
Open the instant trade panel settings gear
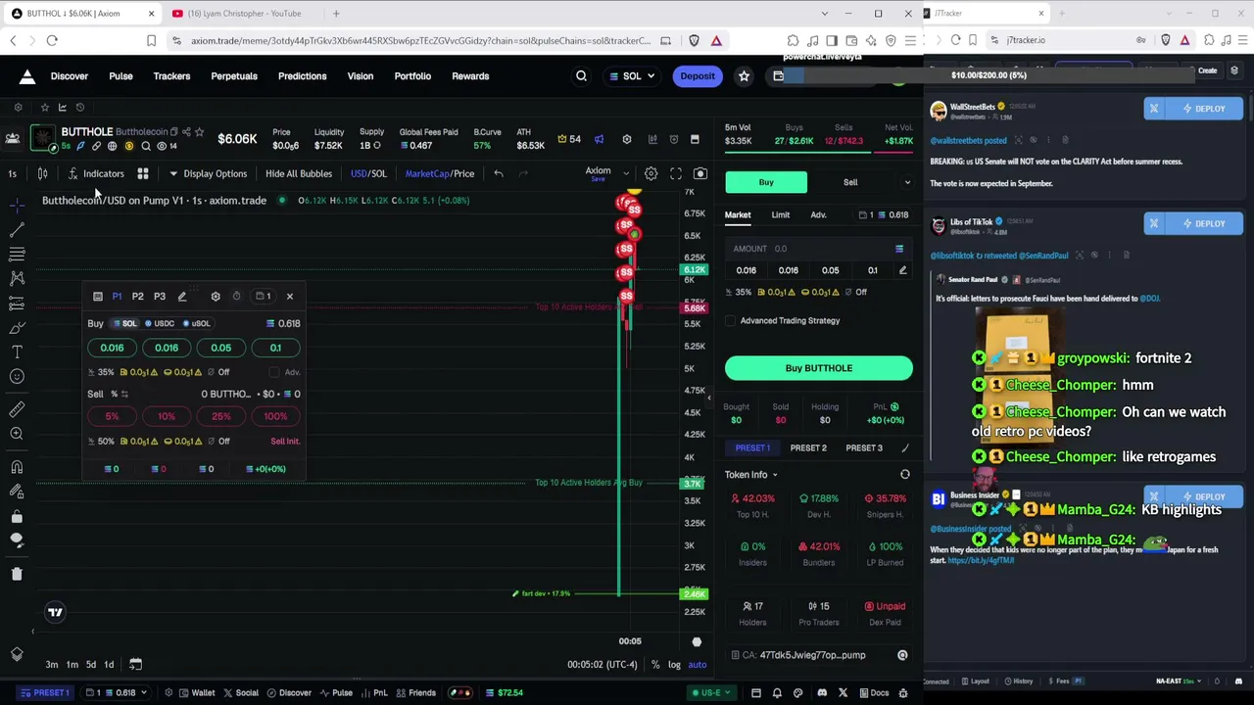(x=216, y=296)
